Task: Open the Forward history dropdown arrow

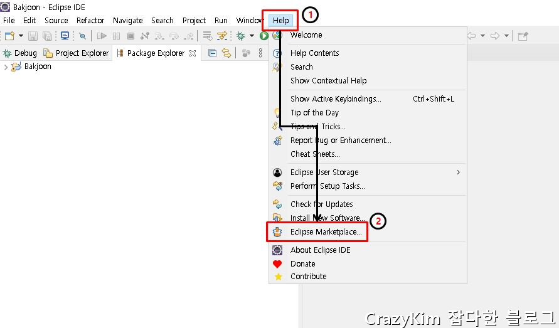Action: pyautogui.click(x=506, y=36)
